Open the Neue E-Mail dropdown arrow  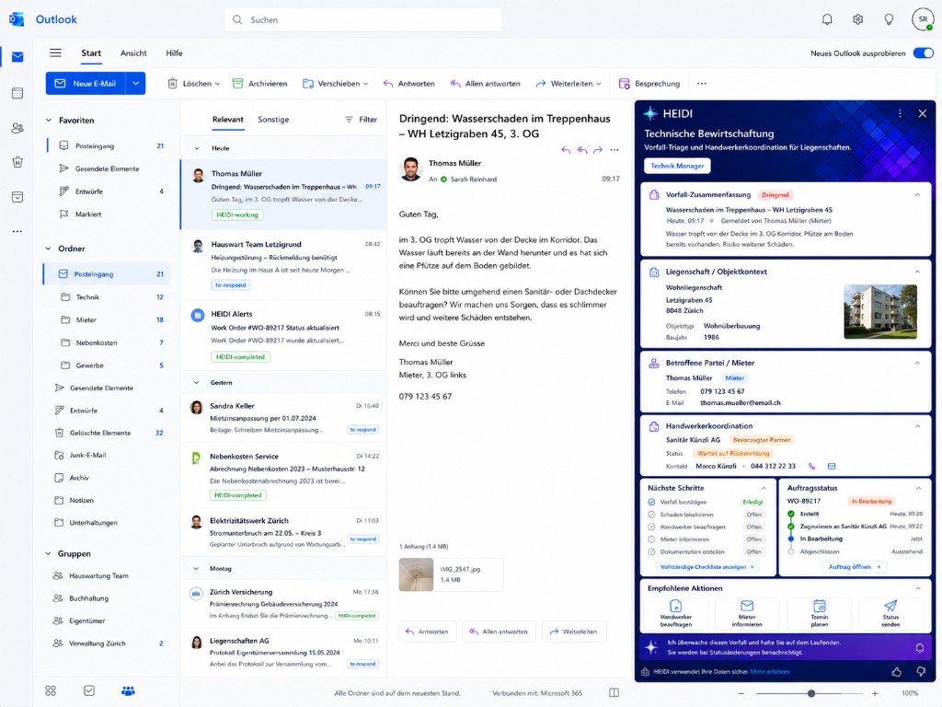coord(136,84)
